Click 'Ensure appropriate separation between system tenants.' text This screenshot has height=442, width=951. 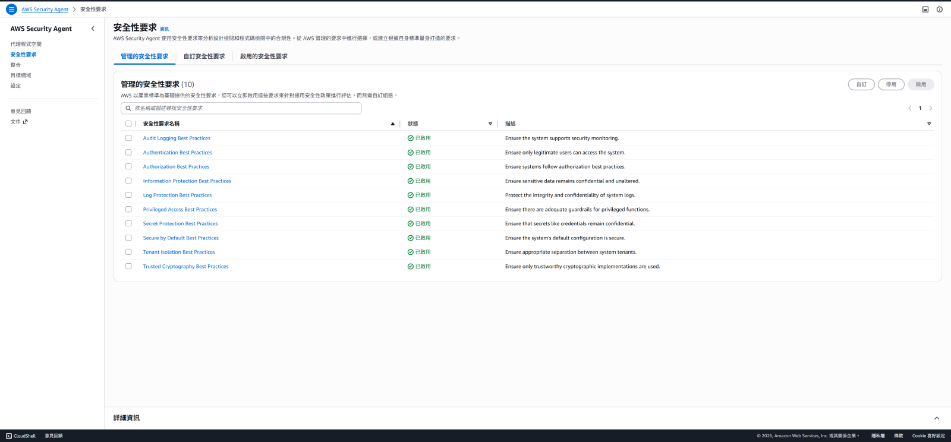(x=571, y=252)
